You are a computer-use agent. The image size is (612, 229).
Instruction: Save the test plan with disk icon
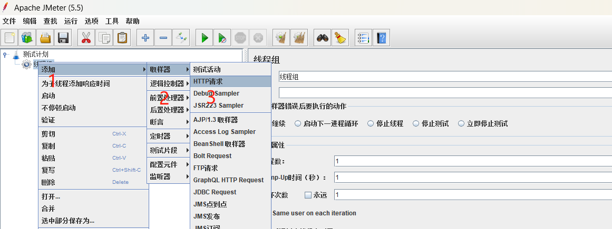63,38
